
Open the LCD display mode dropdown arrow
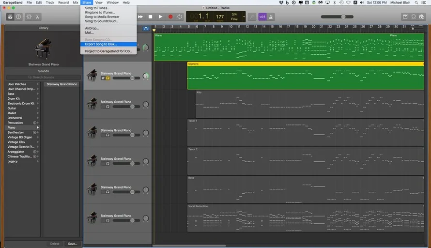click(244, 17)
